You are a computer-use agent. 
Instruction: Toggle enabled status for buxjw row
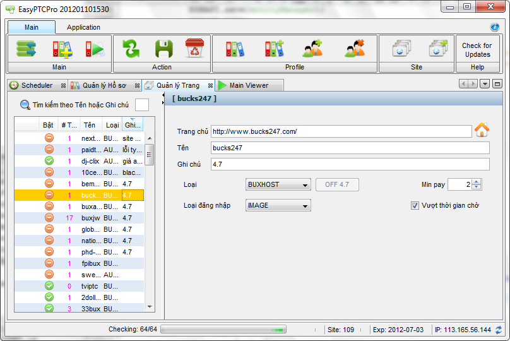(49, 218)
